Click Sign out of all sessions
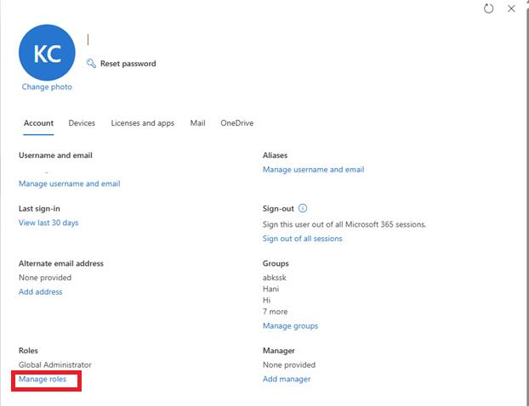Viewport: 529px width, 406px height. tap(302, 239)
